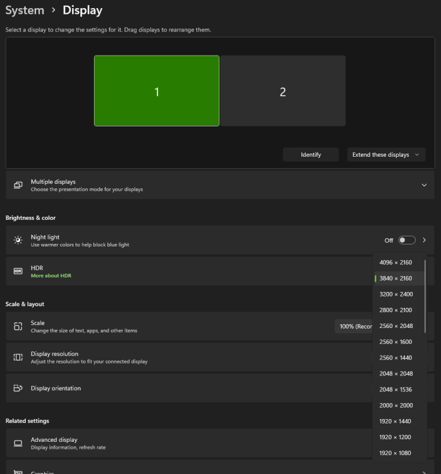Open More about HDR link

click(51, 276)
